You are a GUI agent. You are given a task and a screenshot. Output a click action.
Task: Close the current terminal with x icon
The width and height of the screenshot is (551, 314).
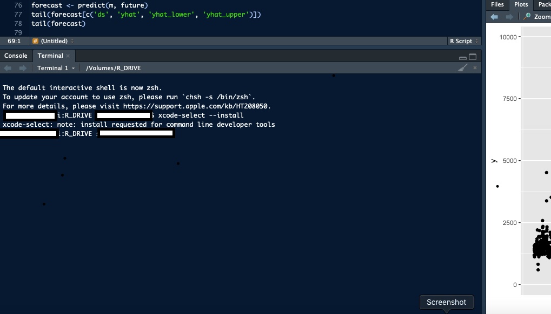pos(475,67)
